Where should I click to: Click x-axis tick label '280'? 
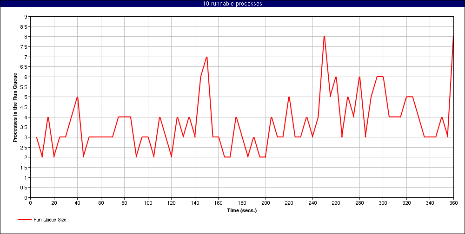point(359,203)
